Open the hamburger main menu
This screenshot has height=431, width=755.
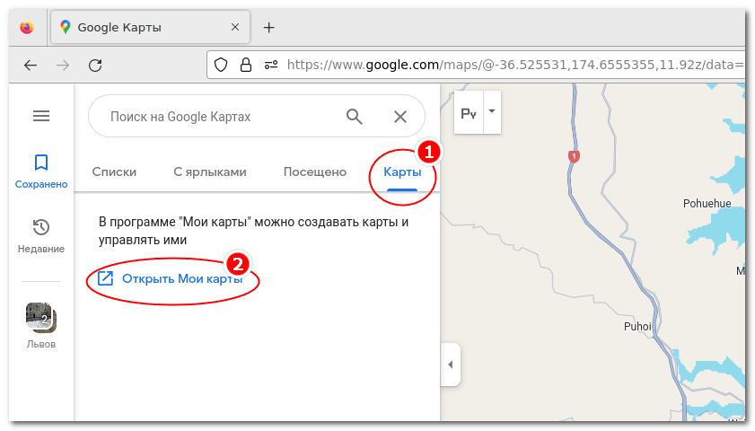(x=41, y=116)
